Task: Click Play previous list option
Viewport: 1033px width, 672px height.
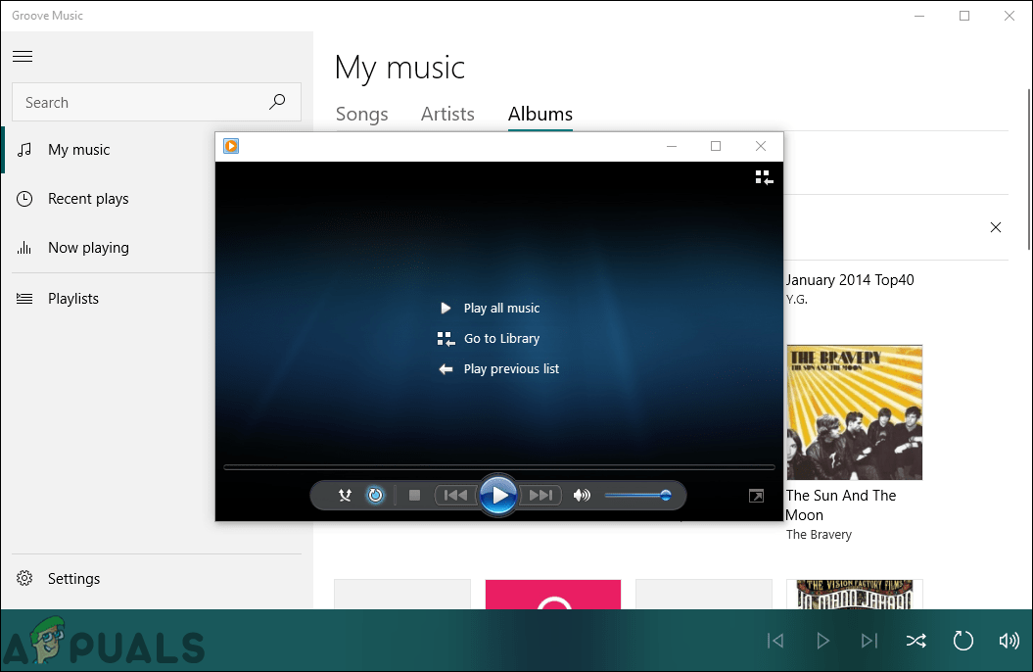Action: tap(510, 368)
